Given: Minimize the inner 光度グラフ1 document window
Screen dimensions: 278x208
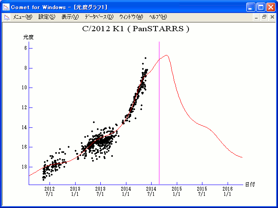Looking at the screenshot, I should [x=256, y=17].
